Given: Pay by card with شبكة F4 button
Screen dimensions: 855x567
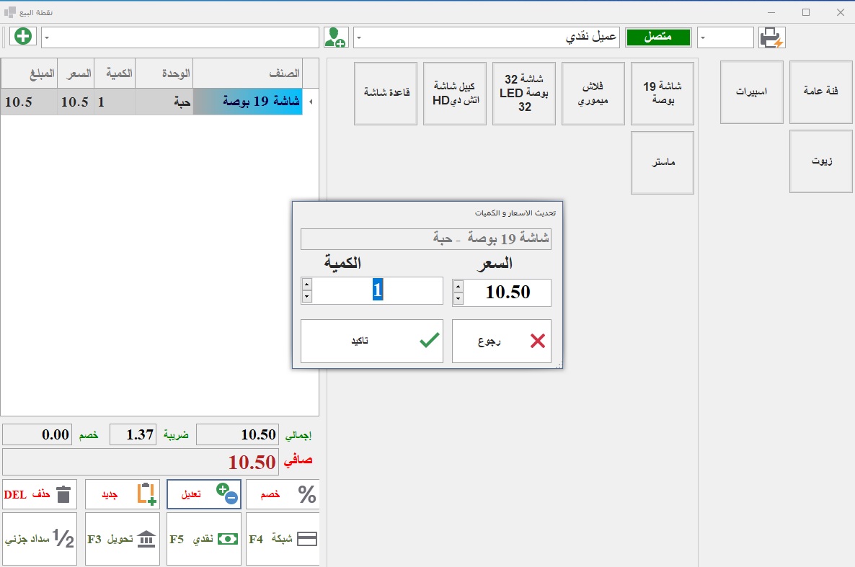Looking at the screenshot, I should [x=282, y=539].
